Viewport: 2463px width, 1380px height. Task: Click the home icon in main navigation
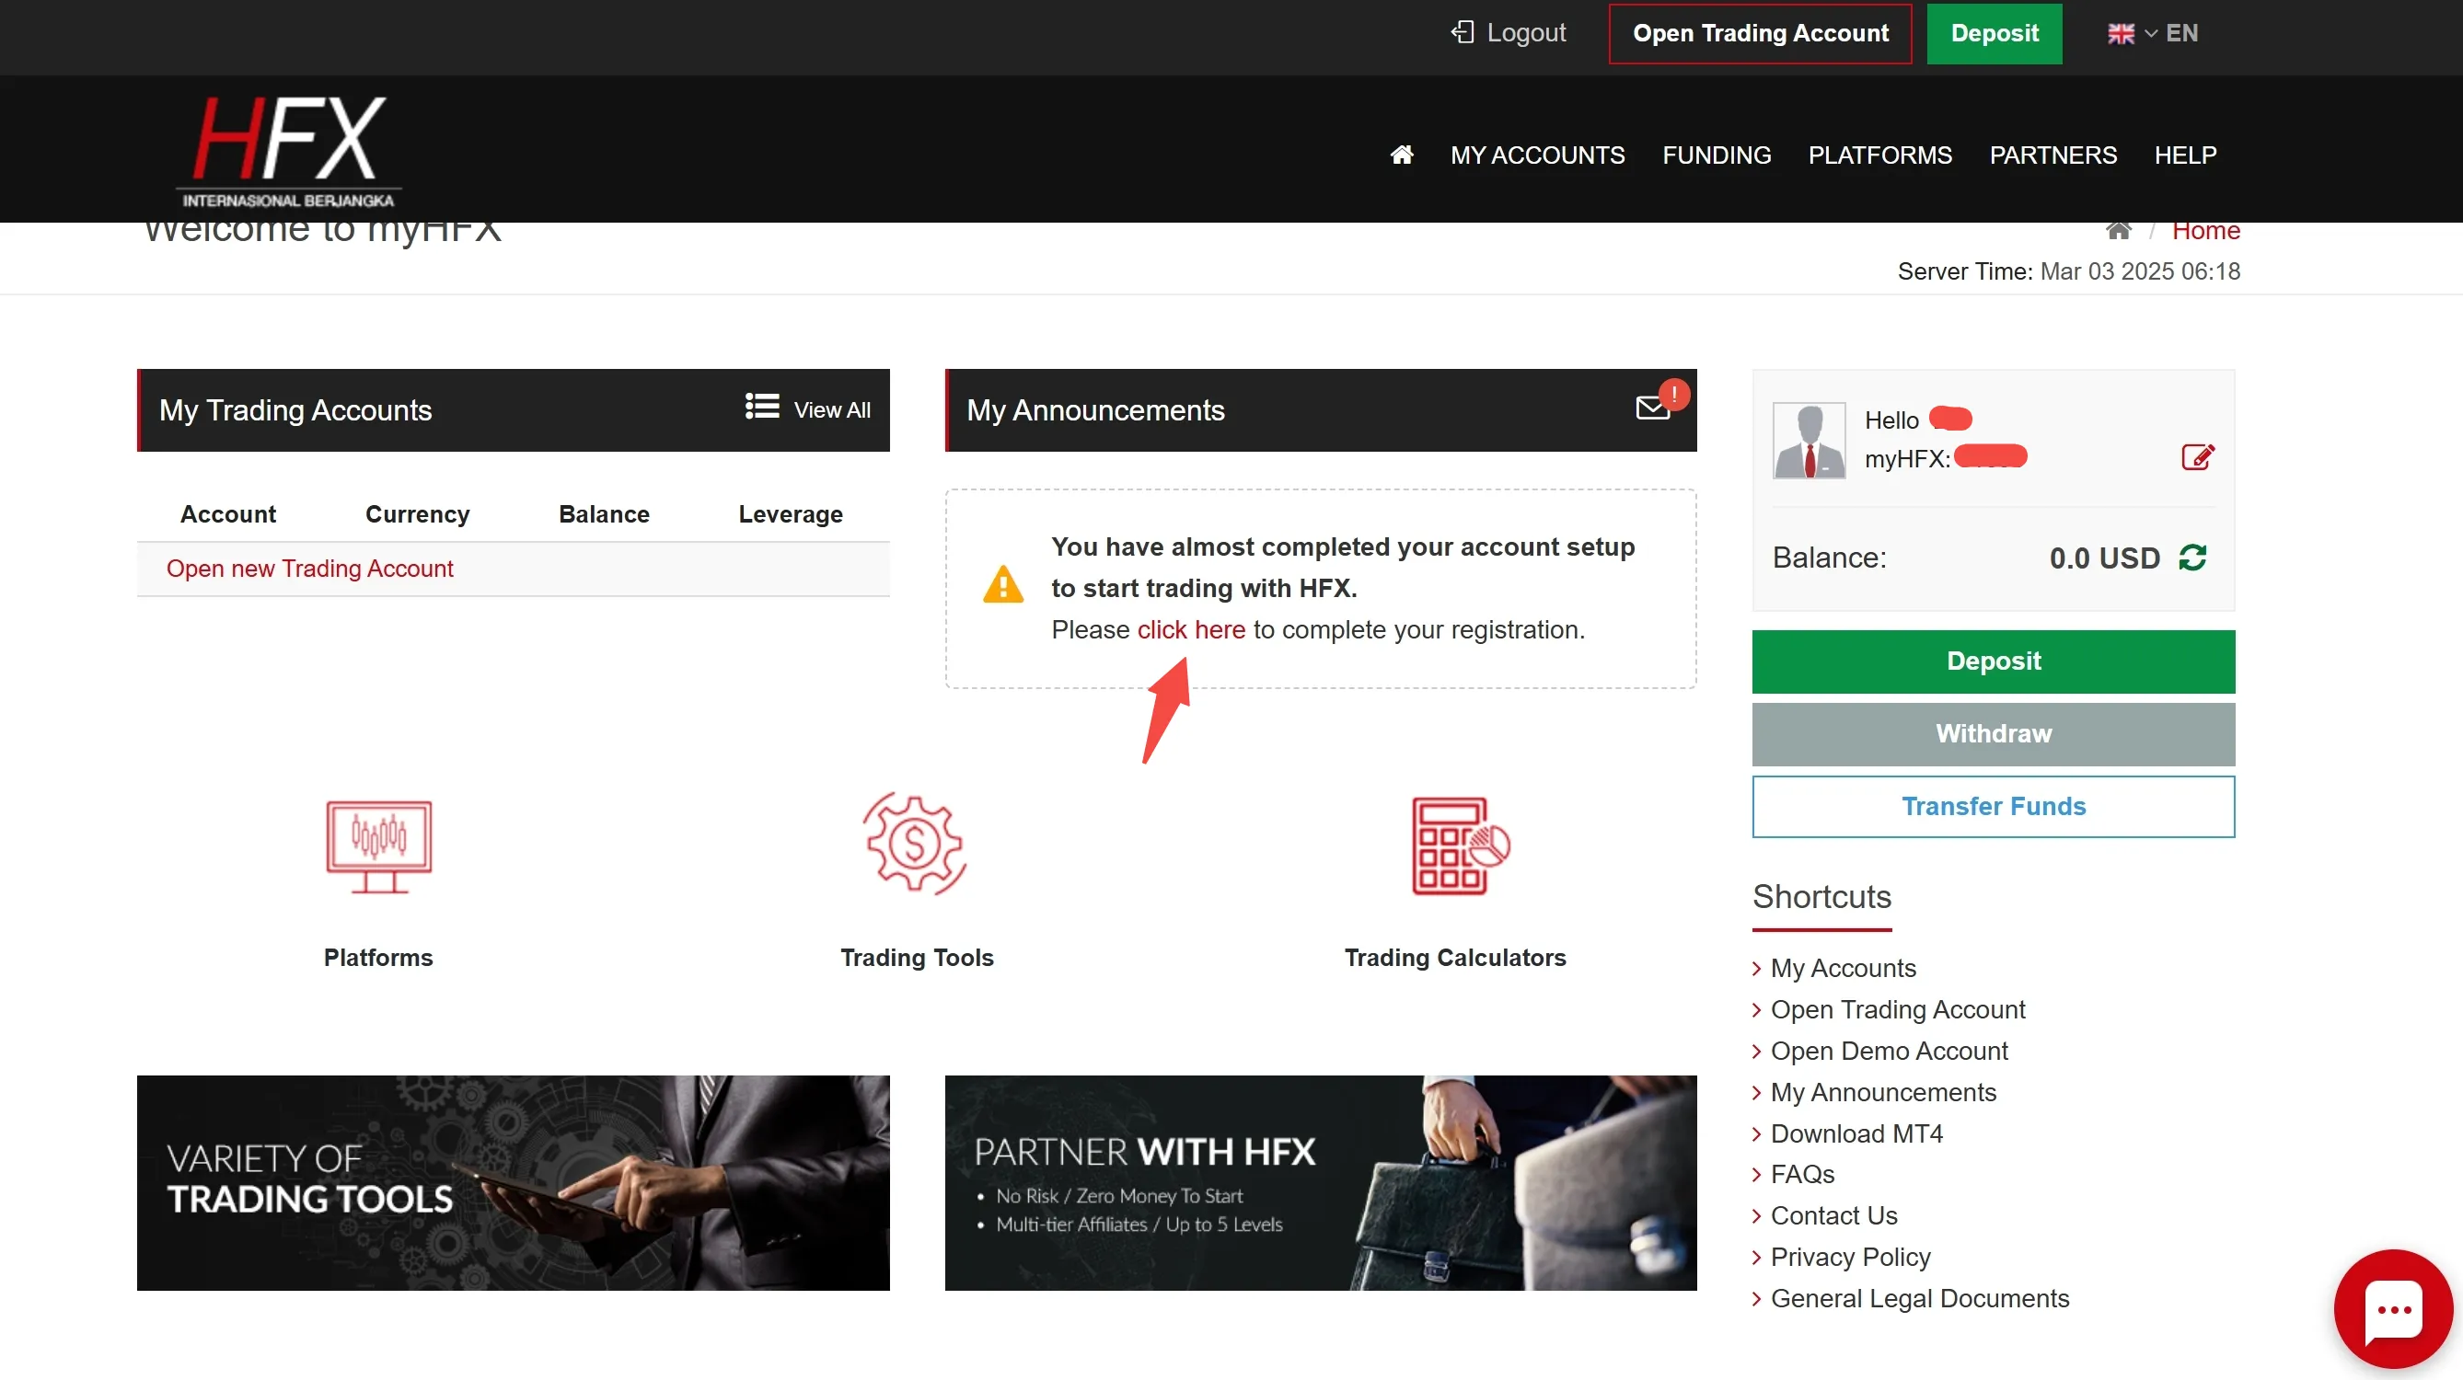click(x=1401, y=155)
